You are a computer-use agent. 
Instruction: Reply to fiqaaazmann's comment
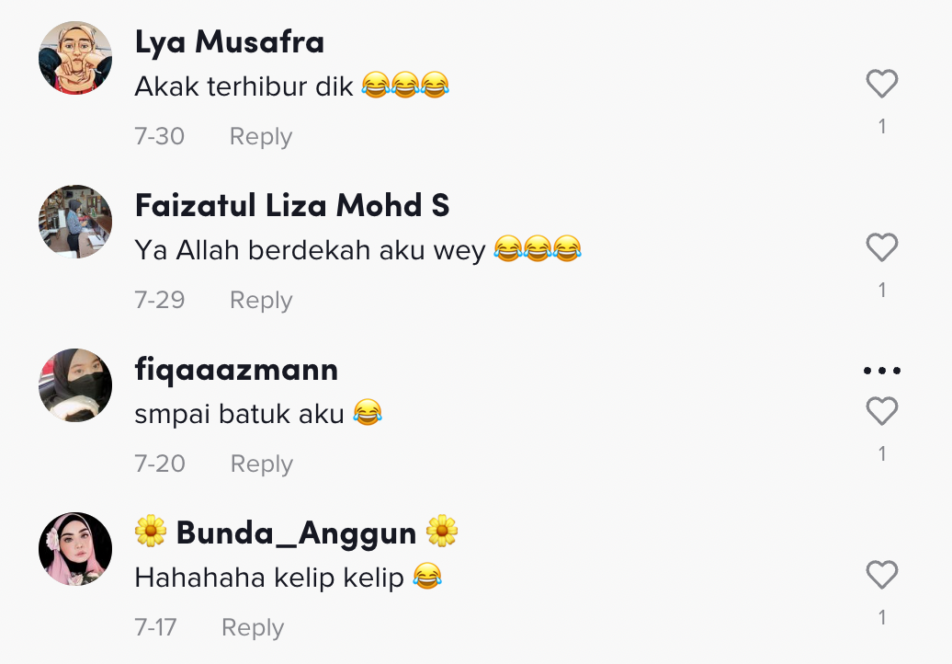[x=261, y=464]
